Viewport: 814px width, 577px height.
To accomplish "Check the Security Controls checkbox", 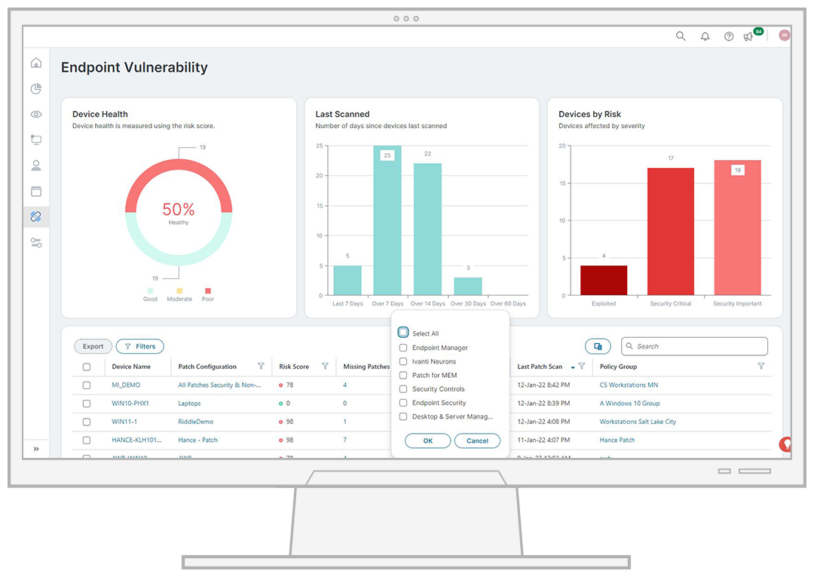I will [x=402, y=389].
